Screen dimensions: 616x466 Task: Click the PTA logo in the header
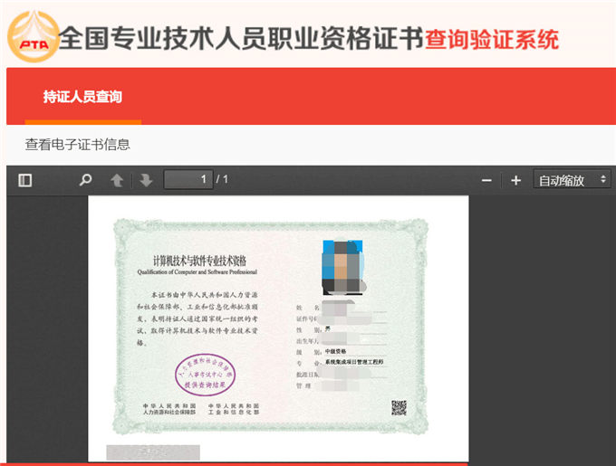click(33, 38)
